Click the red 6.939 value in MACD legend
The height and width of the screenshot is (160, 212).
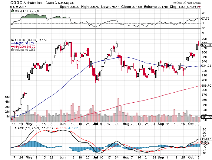coord(61,128)
